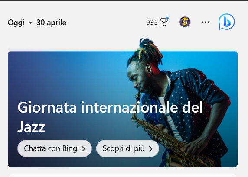Select the Oggi label
Screen dimensions: 248x177
coord(16,23)
